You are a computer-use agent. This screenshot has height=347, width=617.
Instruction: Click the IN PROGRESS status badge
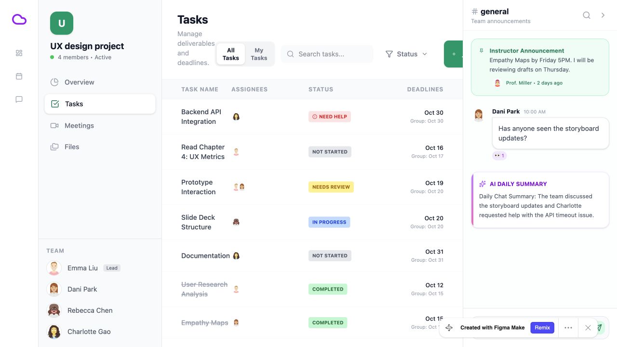point(329,222)
